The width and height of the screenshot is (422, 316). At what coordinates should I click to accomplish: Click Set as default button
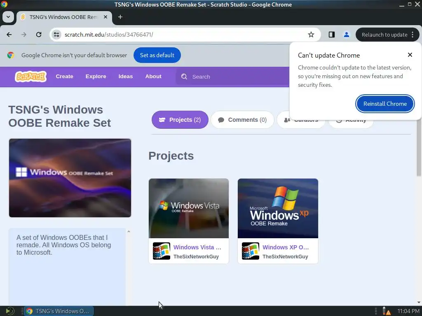pos(157,55)
